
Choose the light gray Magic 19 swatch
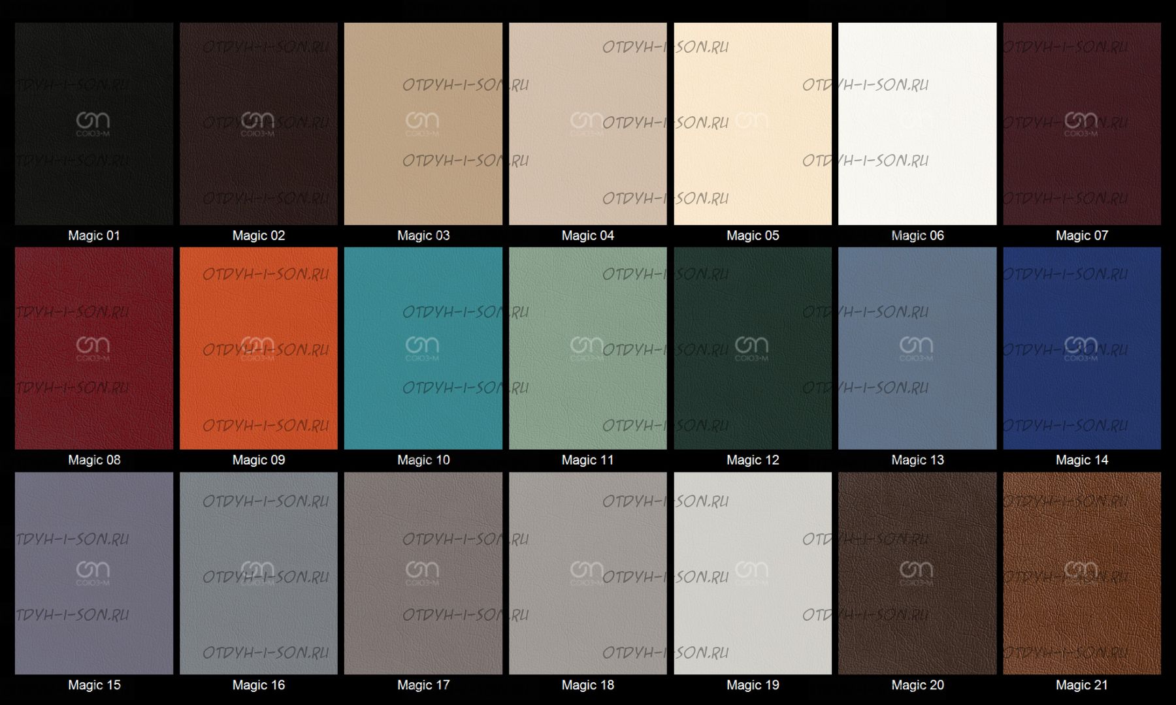753,573
